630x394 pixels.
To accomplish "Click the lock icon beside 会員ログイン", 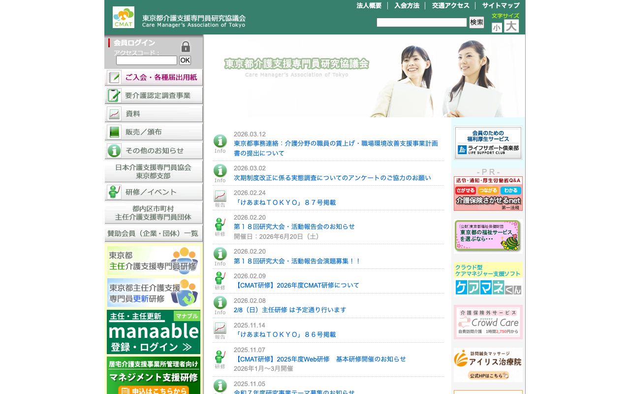I will coord(186,46).
